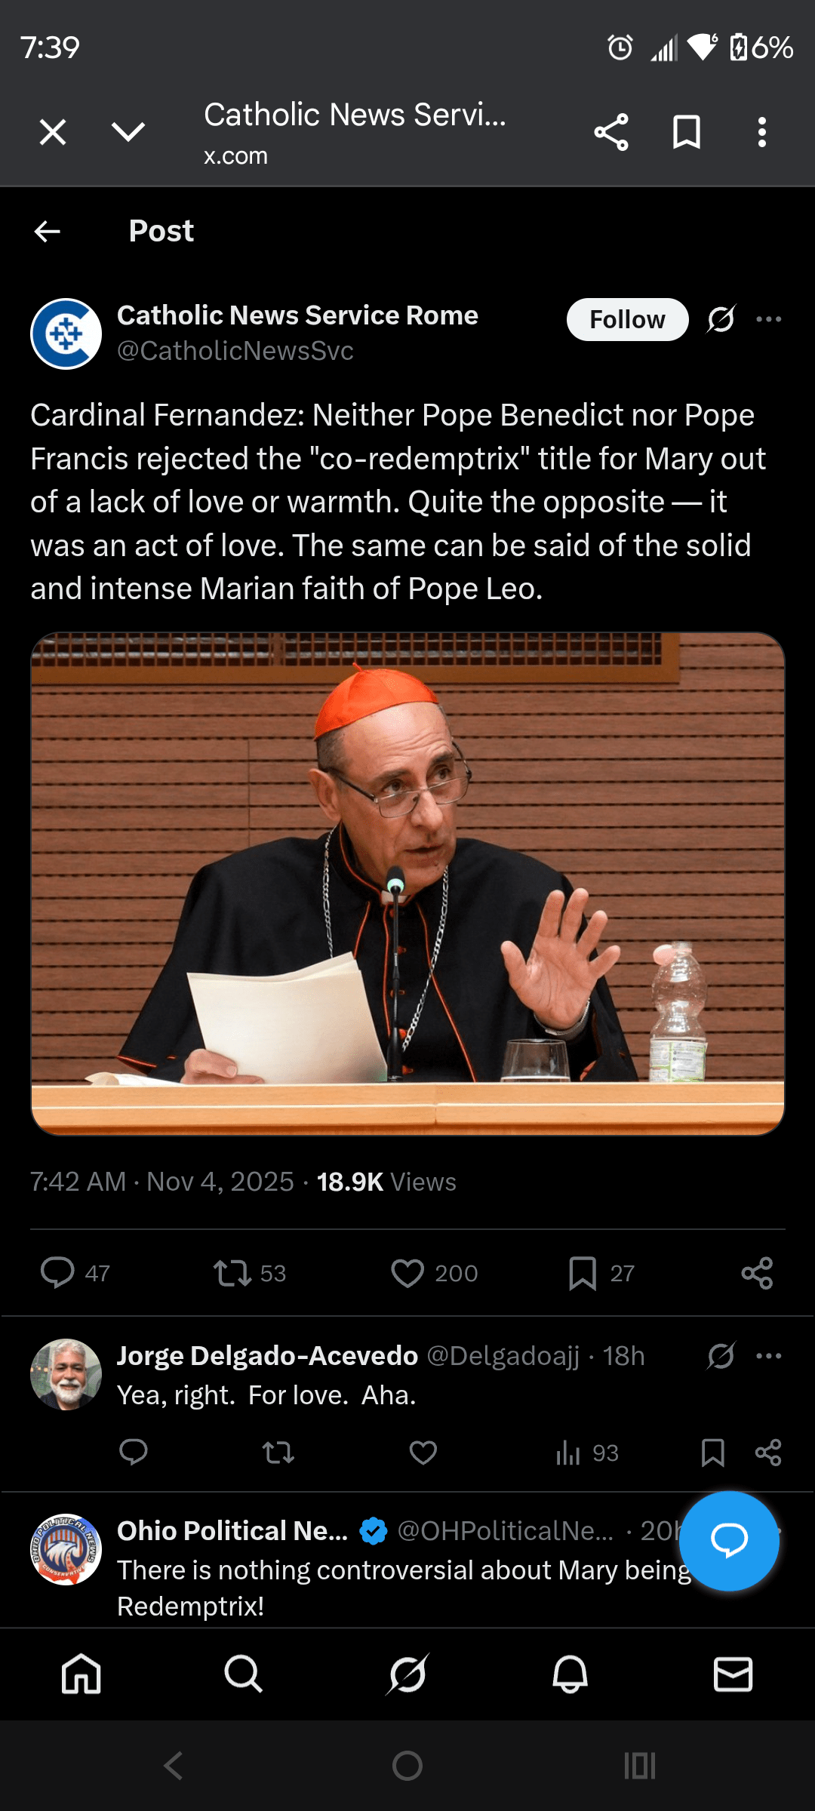Tap the blue floating reply button
The height and width of the screenshot is (1811, 815).
729,1541
